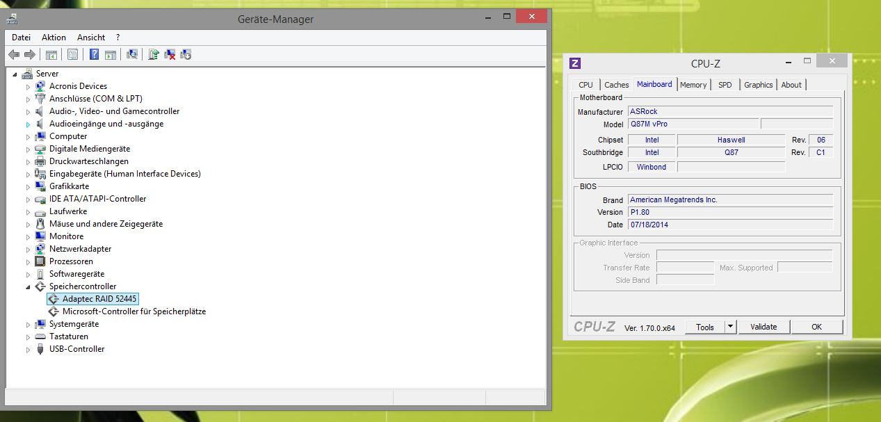
Task: Switch to the CPU tab in CPU-Z
Action: click(x=586, y=85)
